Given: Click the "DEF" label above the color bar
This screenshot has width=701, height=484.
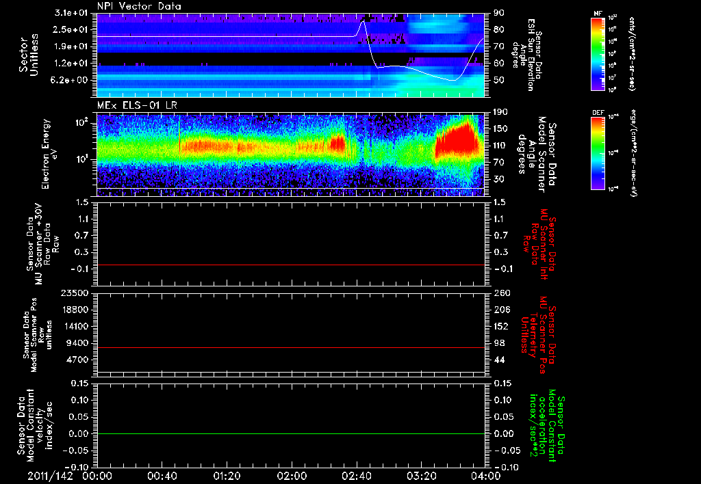Looking at the screenshot, I should point(598,113).
